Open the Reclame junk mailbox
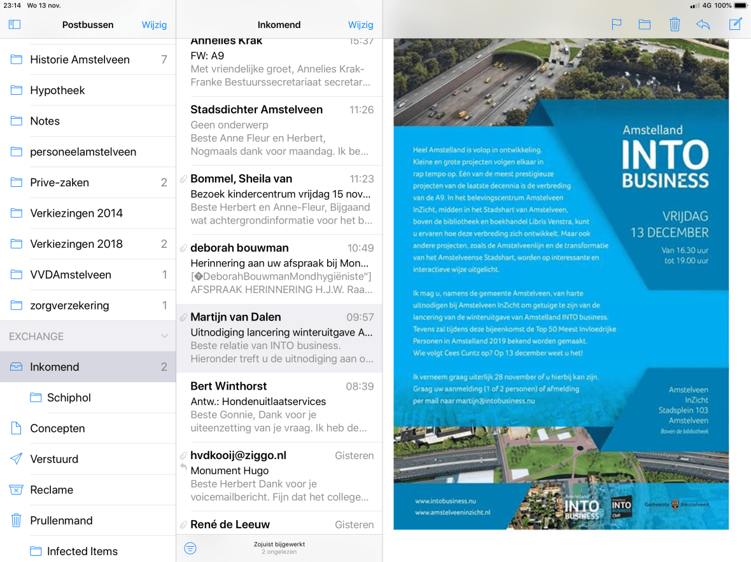The height and width of the screenshot is (562, 751). 52,490
